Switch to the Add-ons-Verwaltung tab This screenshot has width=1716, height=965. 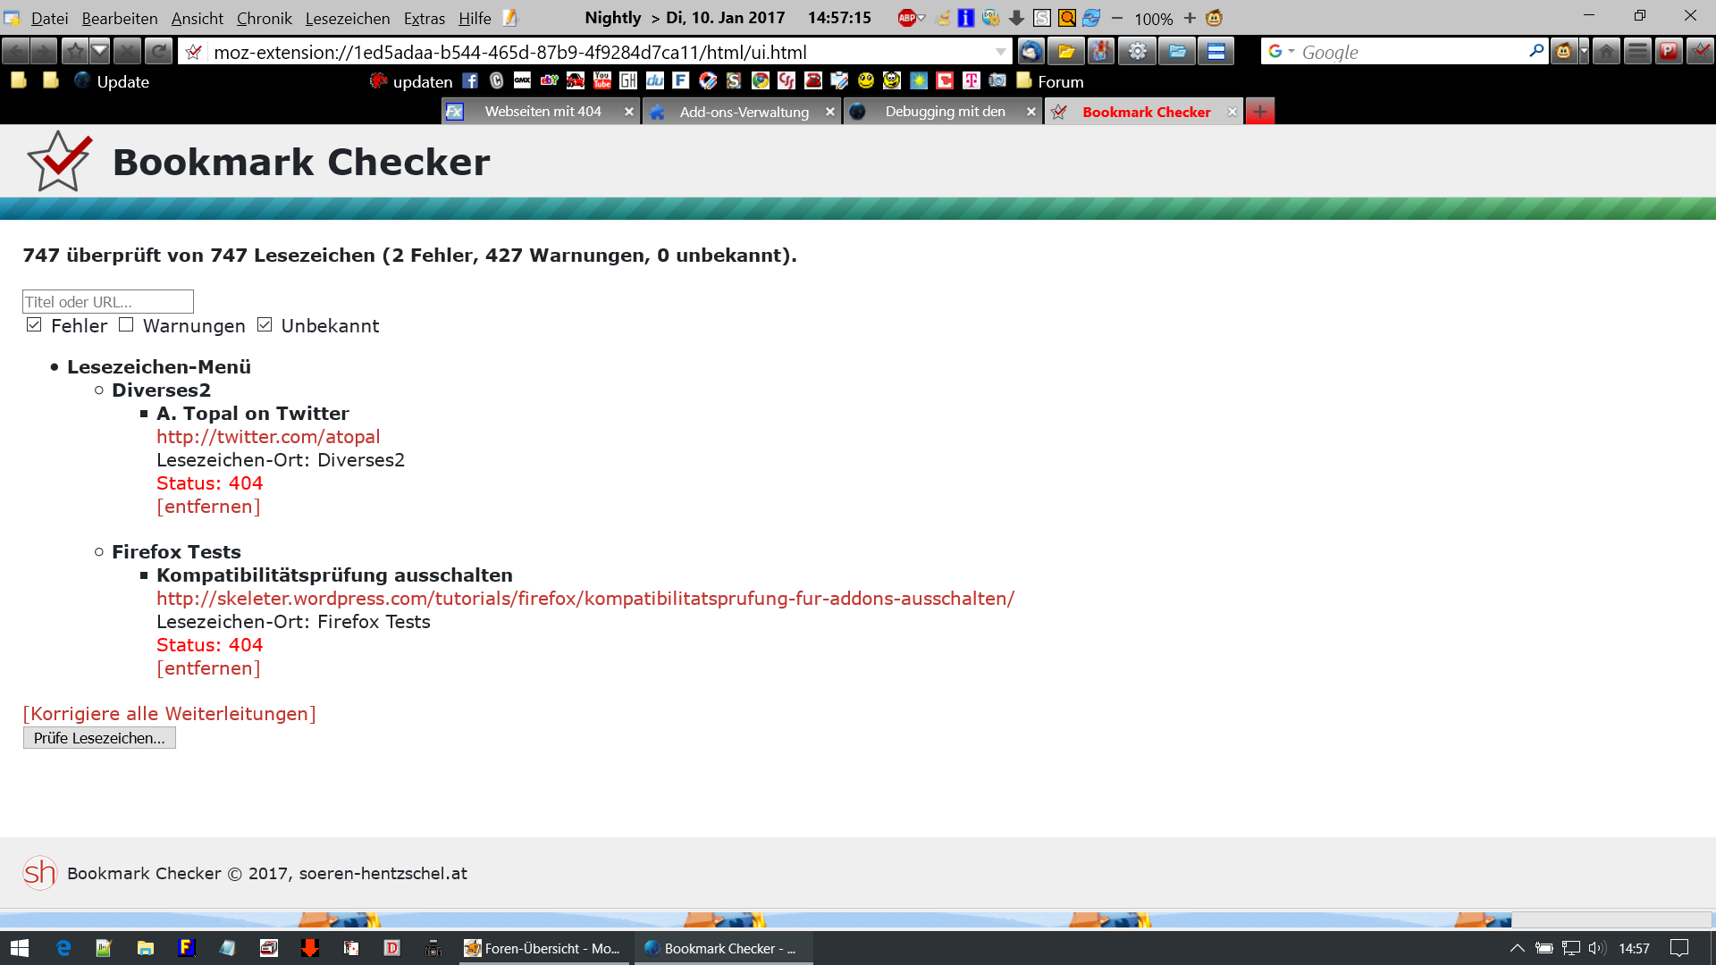pos(743,112)
